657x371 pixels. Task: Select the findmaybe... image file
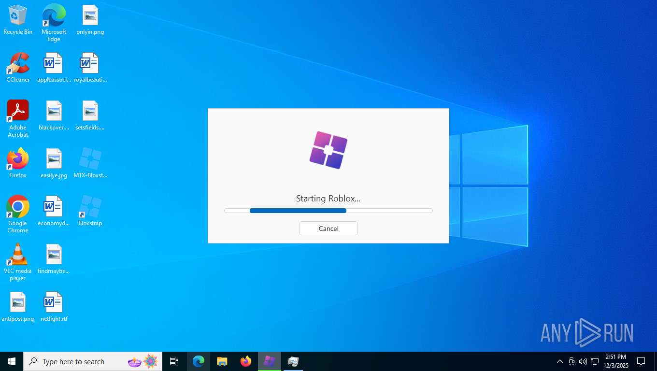(54, 259)
